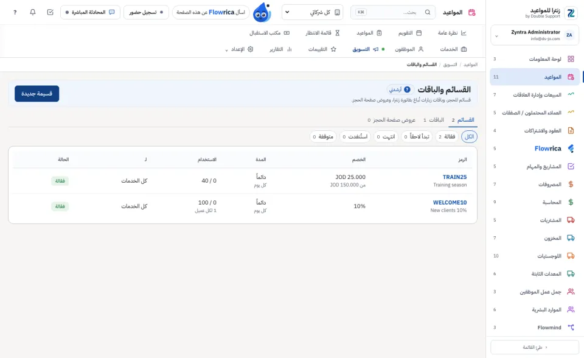Open المصروفات module
This screenshot has width=584, height=358.
(x=535, y=184)
